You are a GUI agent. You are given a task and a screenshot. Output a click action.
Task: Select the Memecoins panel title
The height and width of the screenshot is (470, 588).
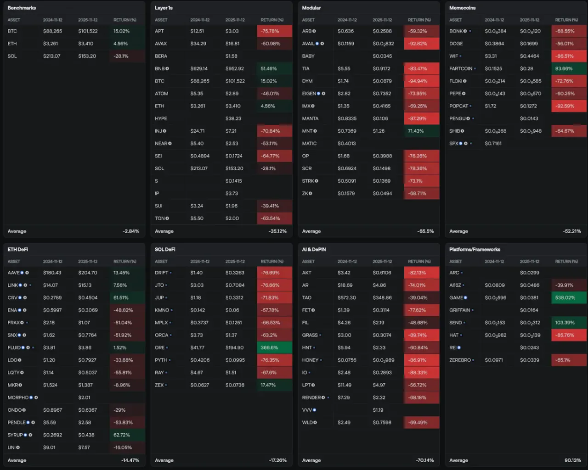(x=463, y=8)
